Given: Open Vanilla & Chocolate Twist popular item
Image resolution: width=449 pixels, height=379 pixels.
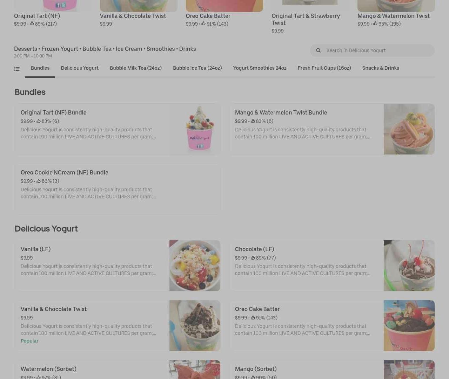Looking at the screenshot, I should coord(118,325).
